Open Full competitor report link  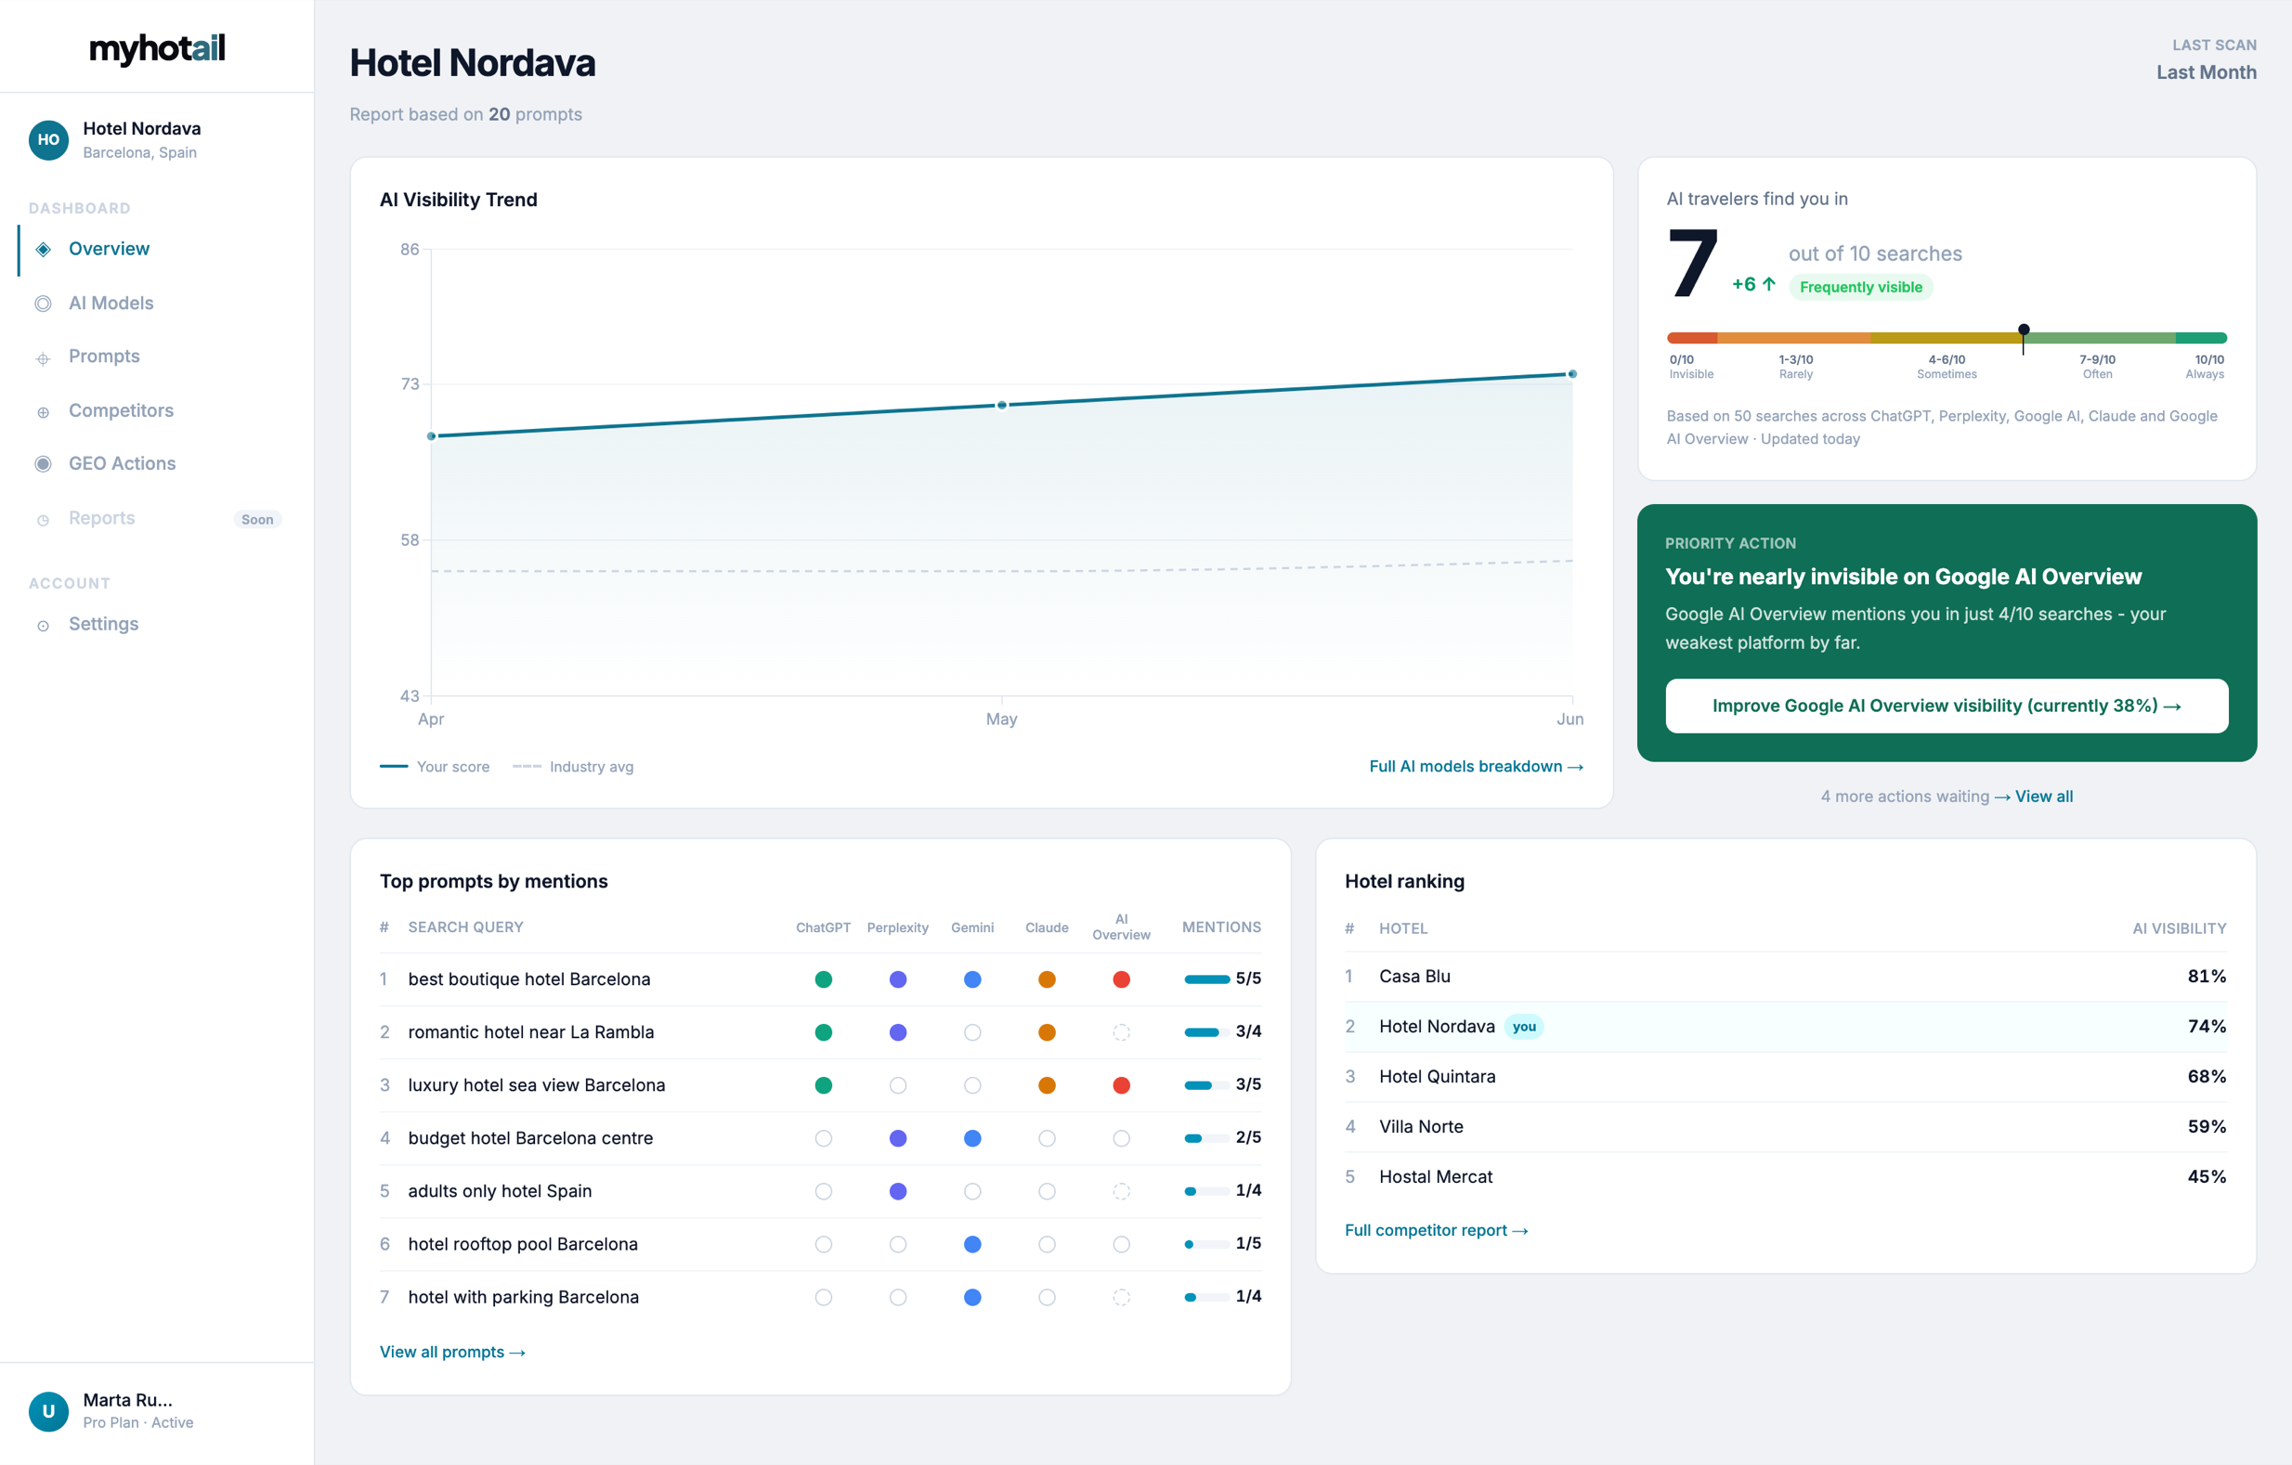point(1437,1230)
